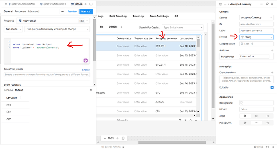This screenshot has height=149, width=277.
Task: Click in the SQL query editor
Action: tap(50, 51)
